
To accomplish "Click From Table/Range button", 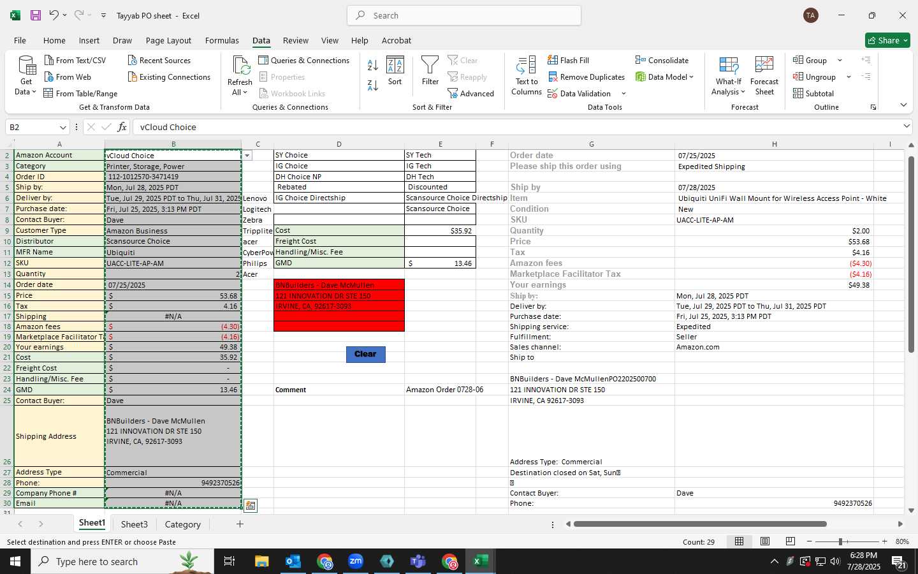I will coord(80,93).
